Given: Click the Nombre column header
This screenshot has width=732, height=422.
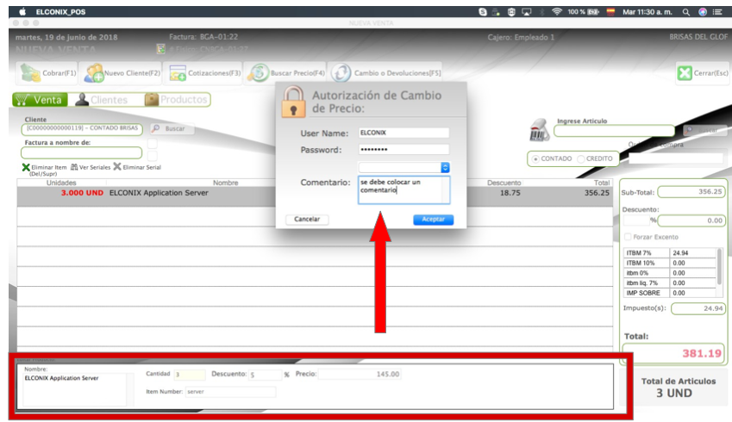Looking at the screenshot, I should click(226, 183).
